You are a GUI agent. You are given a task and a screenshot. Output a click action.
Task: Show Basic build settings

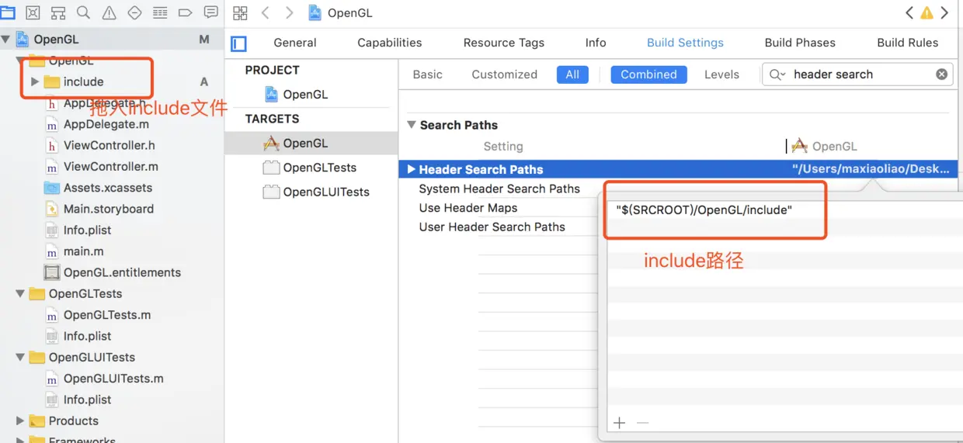[x=427, y=74]
